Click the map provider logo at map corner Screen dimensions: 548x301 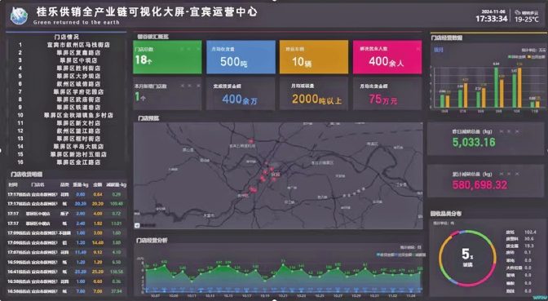(137, 225)
